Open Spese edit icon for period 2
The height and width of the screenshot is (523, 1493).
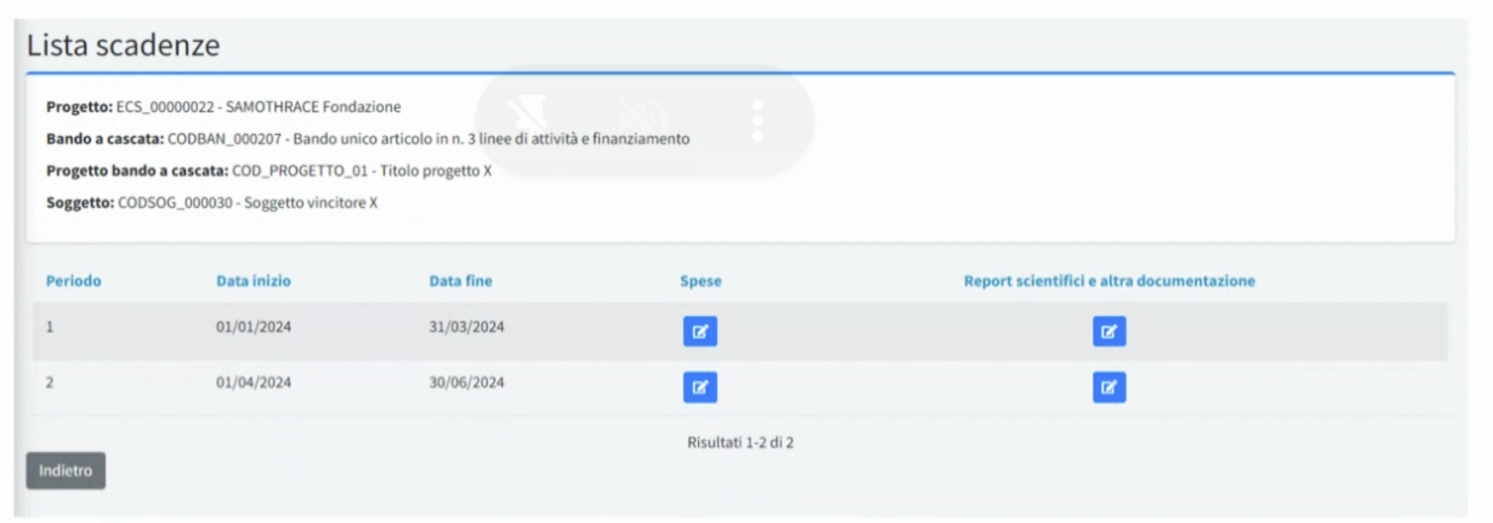coord(700,387)
